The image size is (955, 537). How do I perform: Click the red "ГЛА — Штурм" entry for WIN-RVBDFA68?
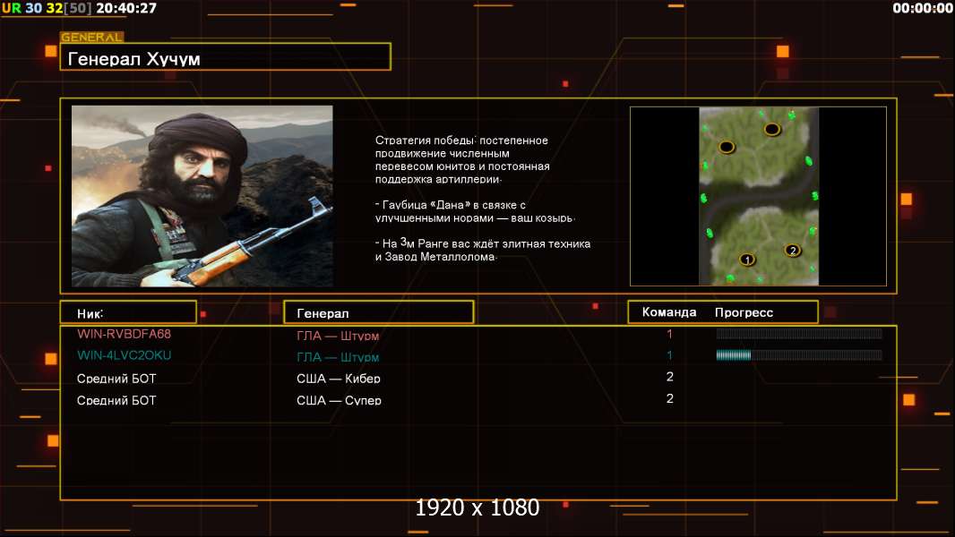(338, 335)
